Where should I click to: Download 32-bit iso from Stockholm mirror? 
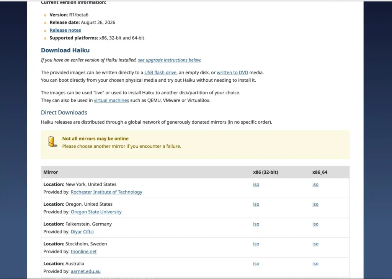coord(256,244)
